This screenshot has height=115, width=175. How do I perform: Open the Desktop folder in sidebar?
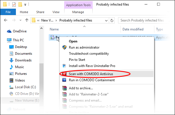[18, 47]
